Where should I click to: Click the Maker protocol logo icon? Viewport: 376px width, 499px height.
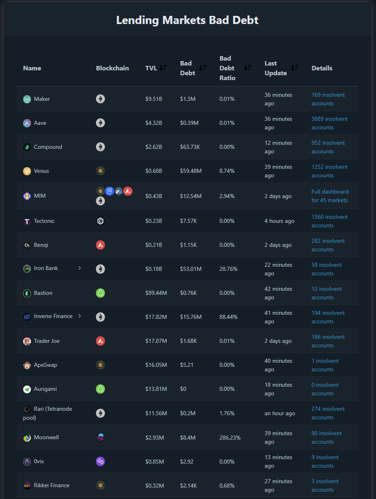click(27, 99)
